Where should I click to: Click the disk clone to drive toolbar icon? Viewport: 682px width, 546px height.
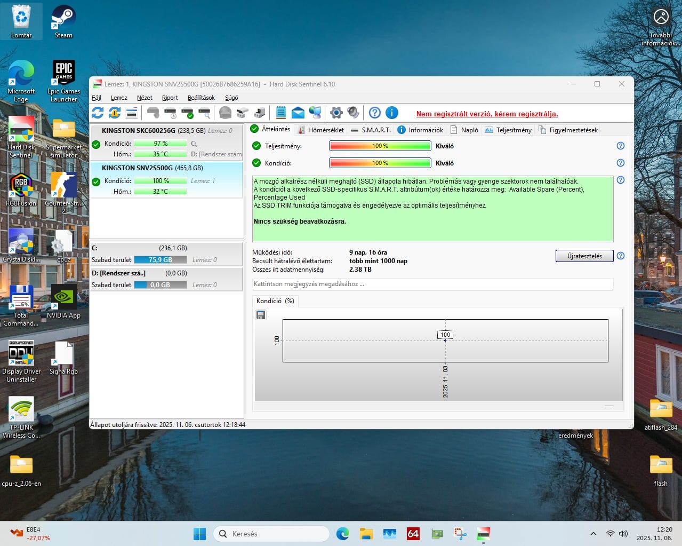[243, 113]
